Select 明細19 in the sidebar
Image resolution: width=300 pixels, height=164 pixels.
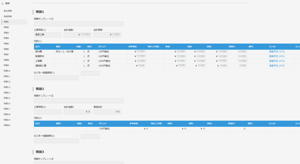pos(7,120)
